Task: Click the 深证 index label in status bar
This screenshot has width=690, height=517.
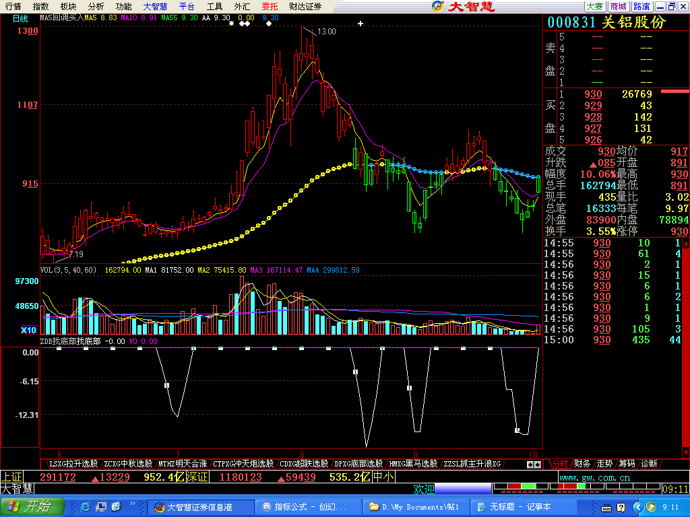Action: pyautogui.click(x=197, y=477)
